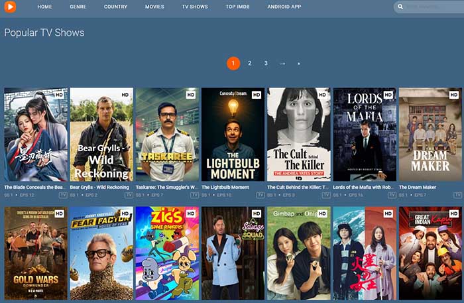
Task: Open the Taskaree poster
Action: (167, 135)
